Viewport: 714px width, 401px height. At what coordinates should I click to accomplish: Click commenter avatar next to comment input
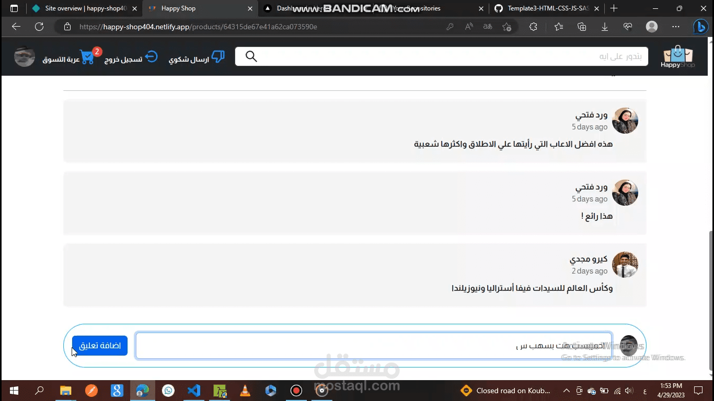click(628, 346)
